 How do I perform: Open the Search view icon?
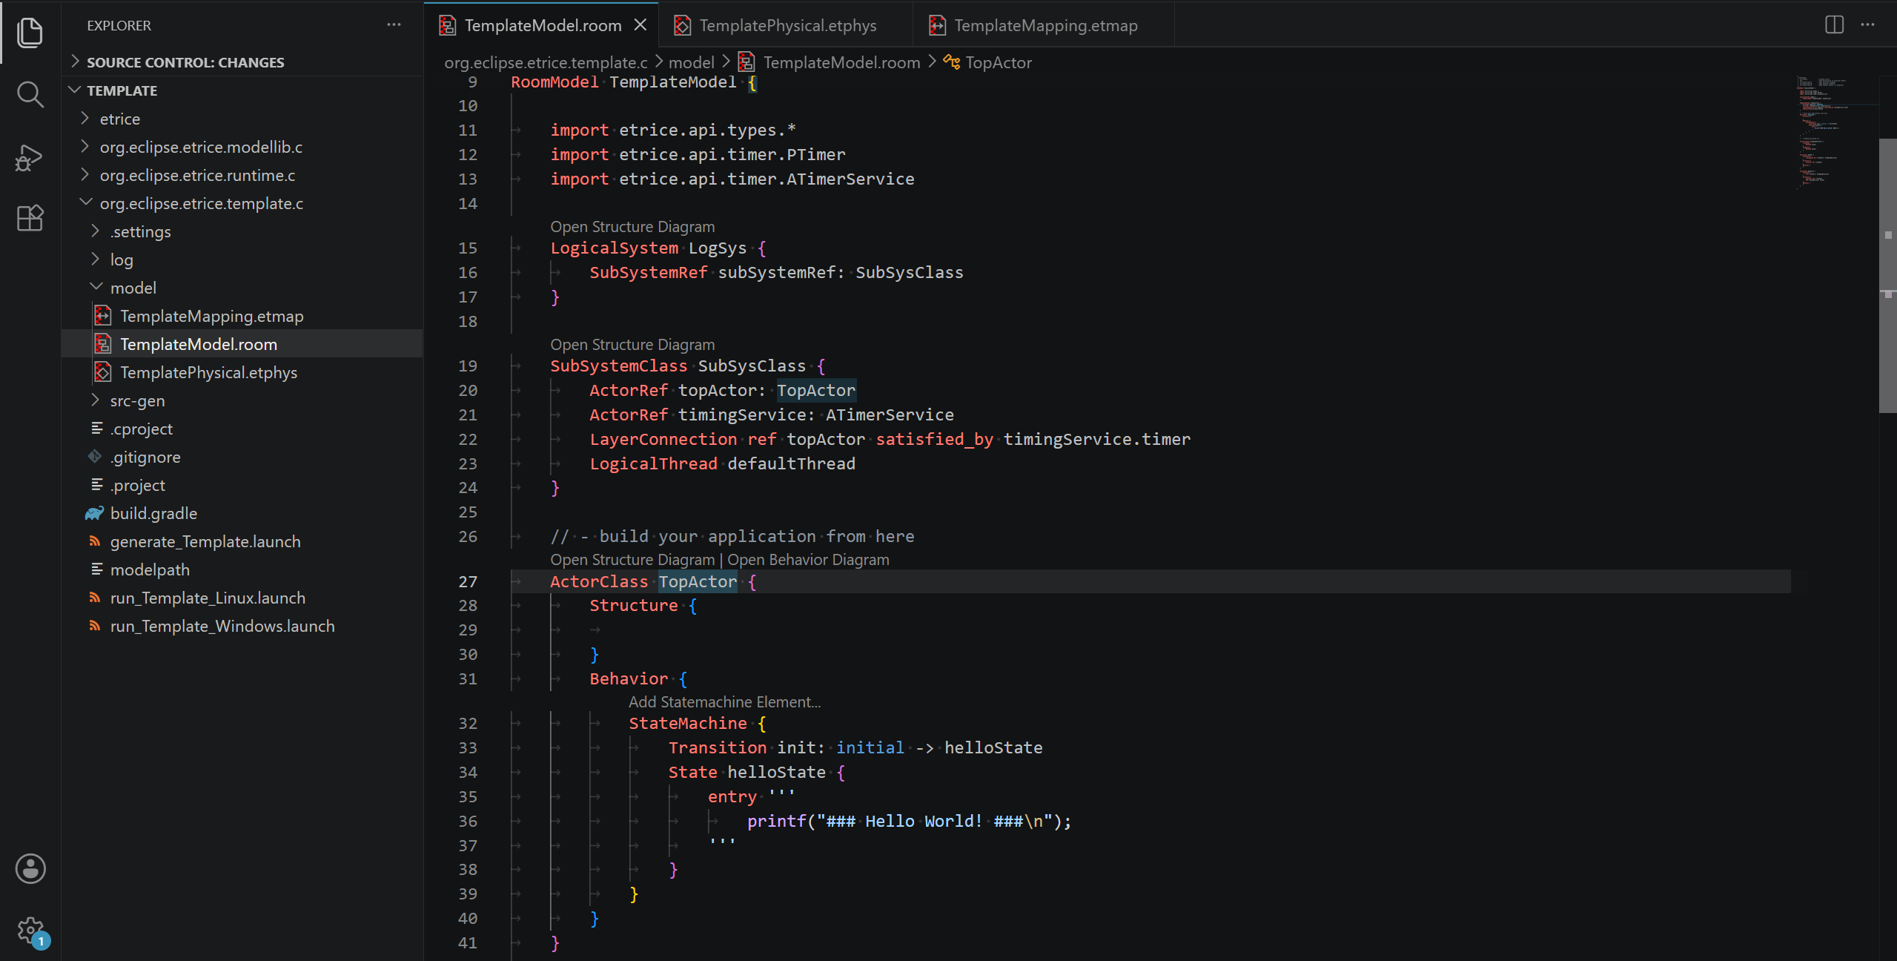tap(30, 94)
